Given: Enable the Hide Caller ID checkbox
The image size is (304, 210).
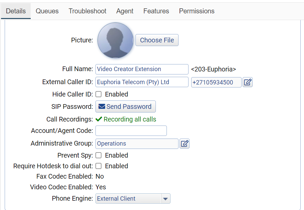Looking at the screenshot, I should pyautogui.click(x=99, y=94).
